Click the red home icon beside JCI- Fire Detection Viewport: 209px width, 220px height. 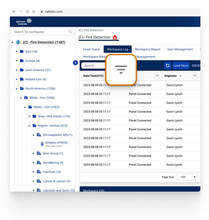[x=115, y=37]
